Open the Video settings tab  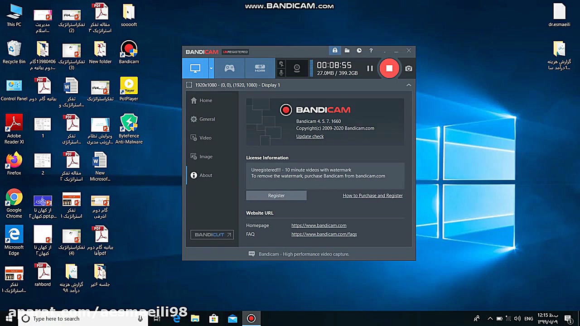[x=212, y=138]
